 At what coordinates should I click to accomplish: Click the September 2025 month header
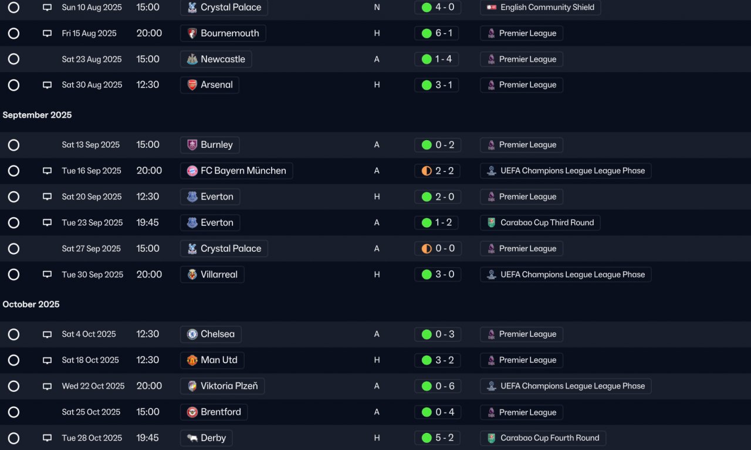37,115
